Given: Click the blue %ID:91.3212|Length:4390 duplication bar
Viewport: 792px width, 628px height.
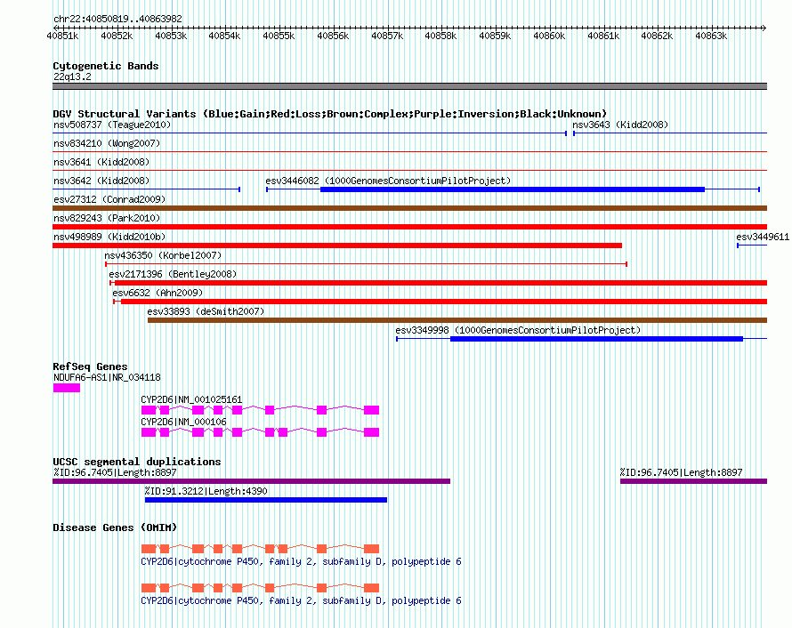Looking at the screenshot, I should coord(266,500).
